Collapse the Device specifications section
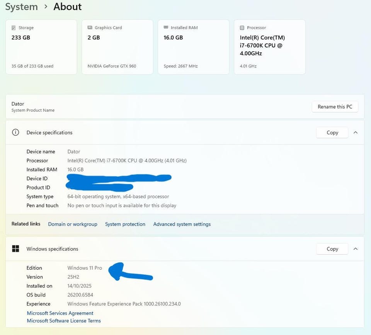 coord(356,133)
